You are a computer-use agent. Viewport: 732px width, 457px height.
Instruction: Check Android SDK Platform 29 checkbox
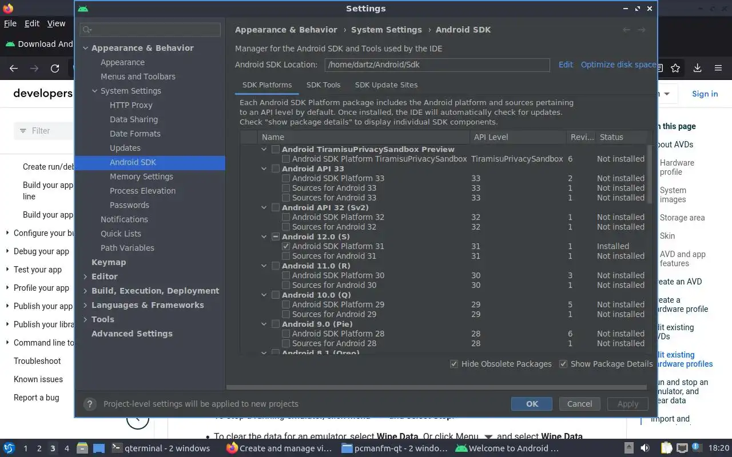click(x=286, y=304)
